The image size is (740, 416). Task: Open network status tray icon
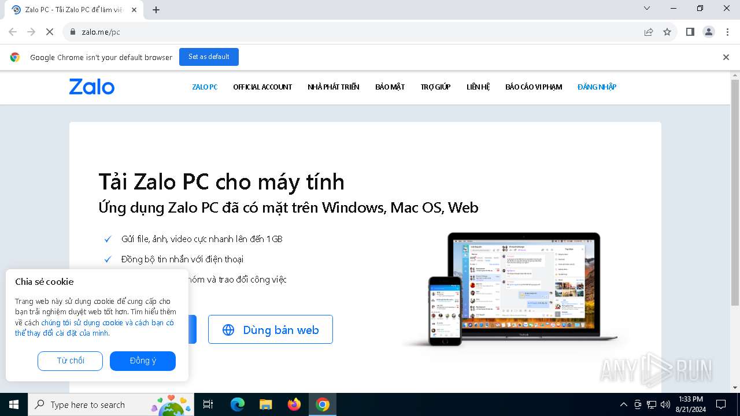click(x=652, y=404)
